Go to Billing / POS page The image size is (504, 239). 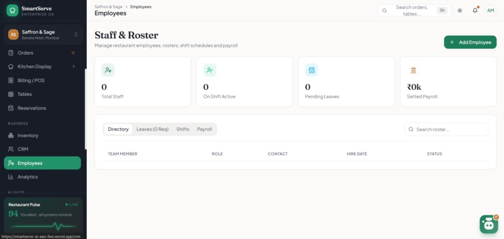[x=43, y=81]
